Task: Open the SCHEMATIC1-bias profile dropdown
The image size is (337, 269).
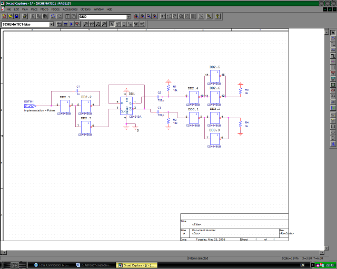Action: coord(51,24)
